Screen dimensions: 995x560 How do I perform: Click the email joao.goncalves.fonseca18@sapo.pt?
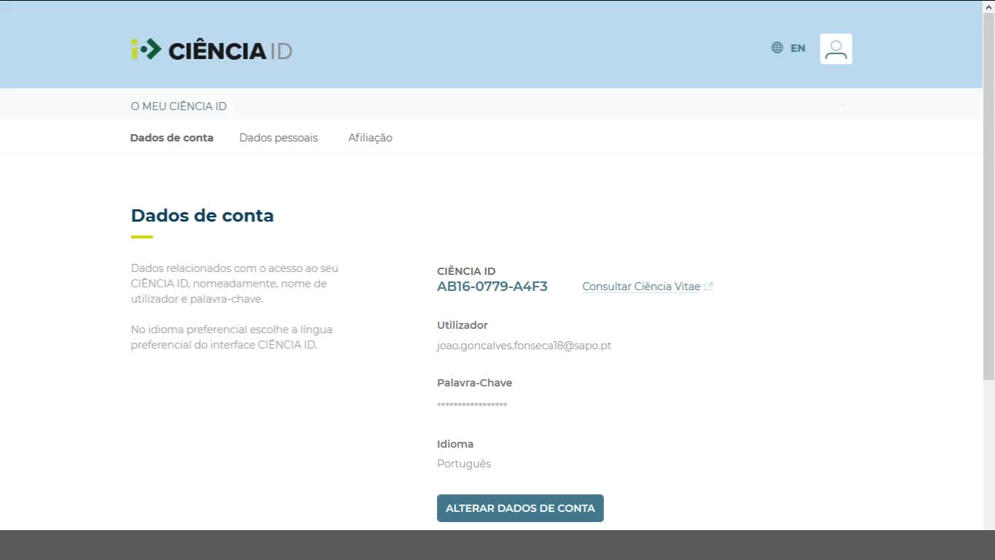(524, 346)
